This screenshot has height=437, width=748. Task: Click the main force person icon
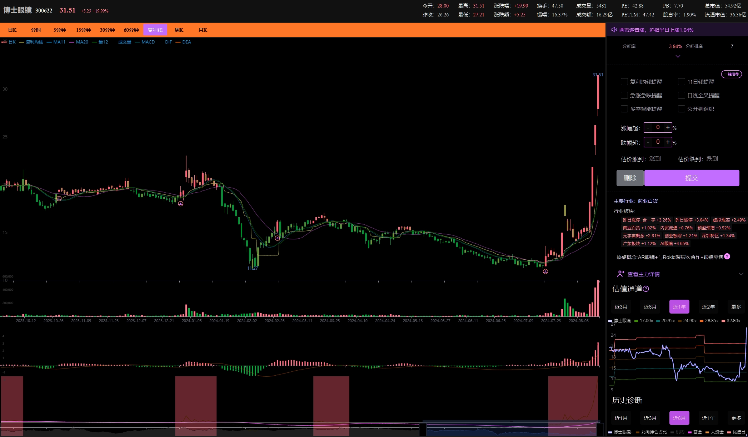(x=620, y=274)
